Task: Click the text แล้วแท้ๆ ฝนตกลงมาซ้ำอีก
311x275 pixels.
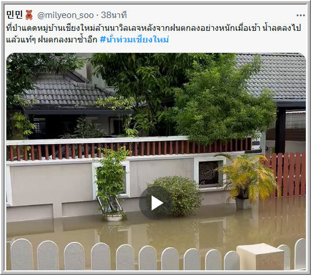Action: 52,40
